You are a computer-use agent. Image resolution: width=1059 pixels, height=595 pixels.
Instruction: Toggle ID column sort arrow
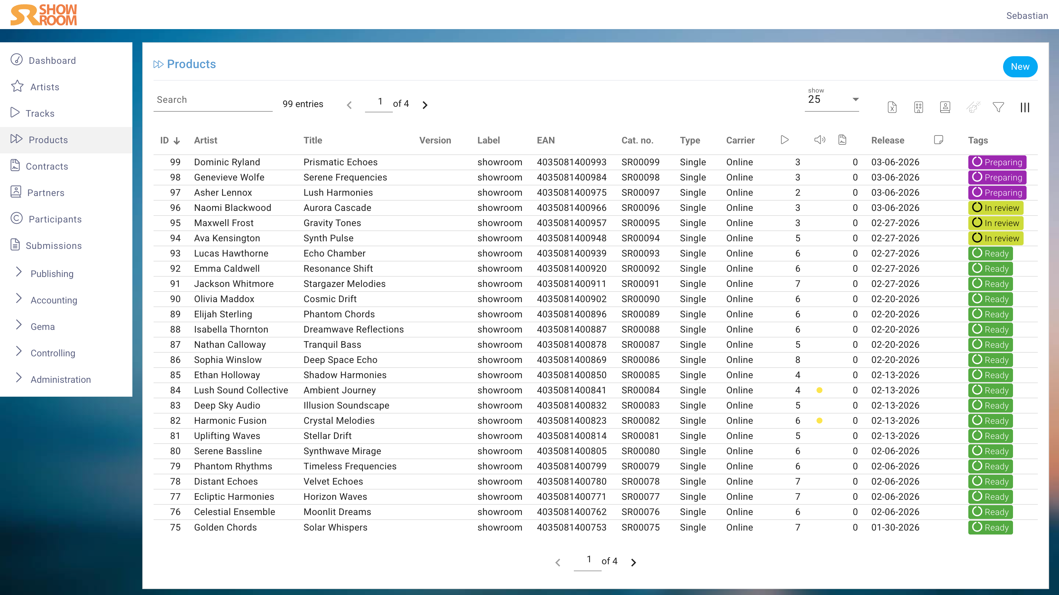click(177, 141)
